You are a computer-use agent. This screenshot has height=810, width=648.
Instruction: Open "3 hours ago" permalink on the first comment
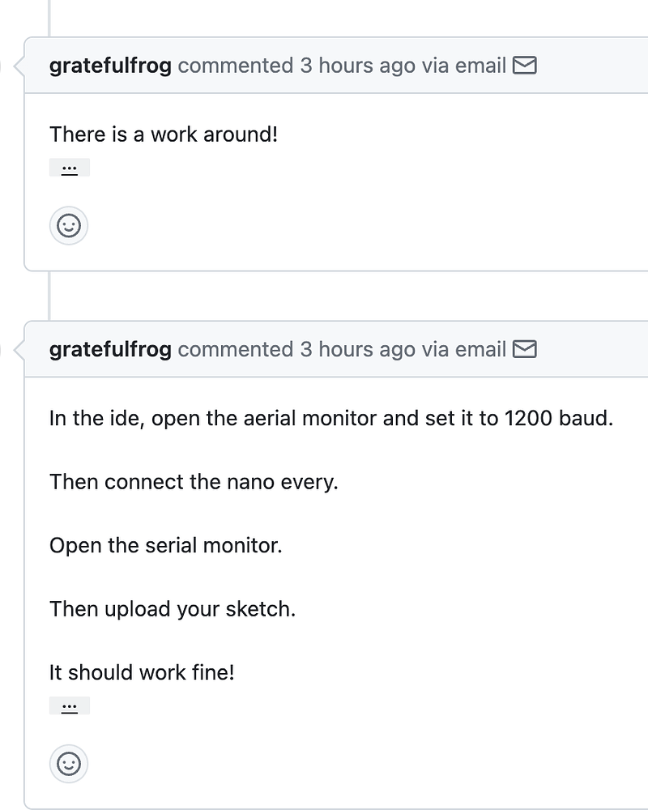tap(357, 66)
